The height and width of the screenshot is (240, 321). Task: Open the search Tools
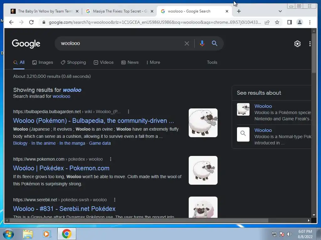pyautogui.click(x=212, y=62)
